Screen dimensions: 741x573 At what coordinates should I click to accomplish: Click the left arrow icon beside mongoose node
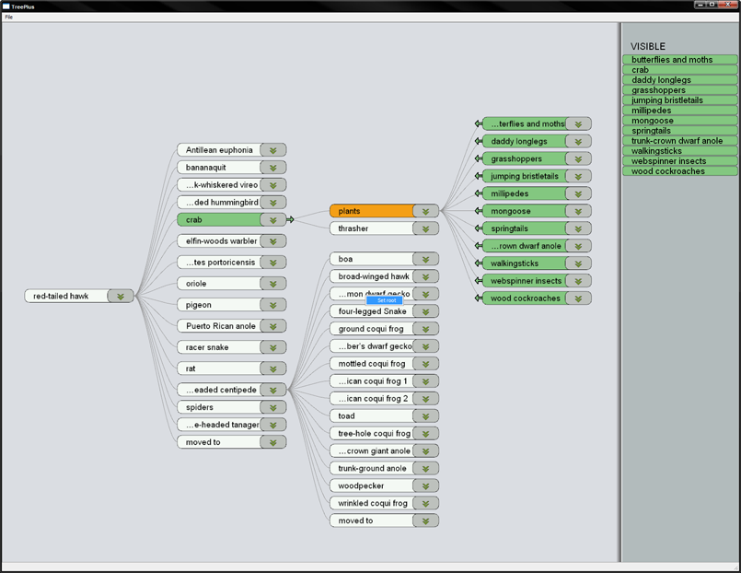(478, 211)
